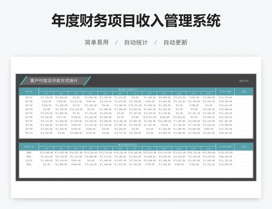Select 客户04's March value ¥14,210.00
The width and height of the screenshot is (272, 209).
(x=76, y=109)
